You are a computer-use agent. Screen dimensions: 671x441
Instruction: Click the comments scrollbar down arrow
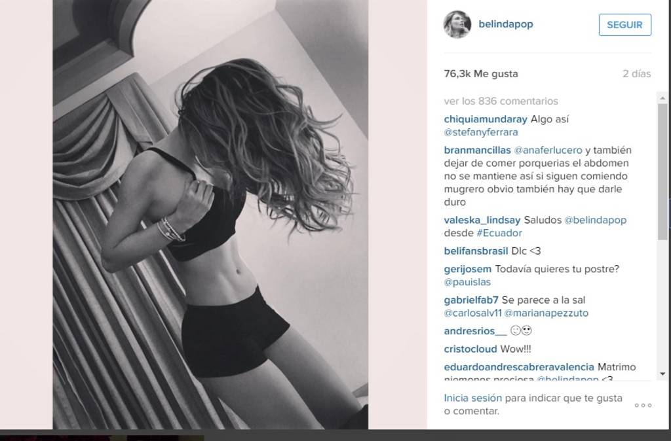(x=662, y=374)
